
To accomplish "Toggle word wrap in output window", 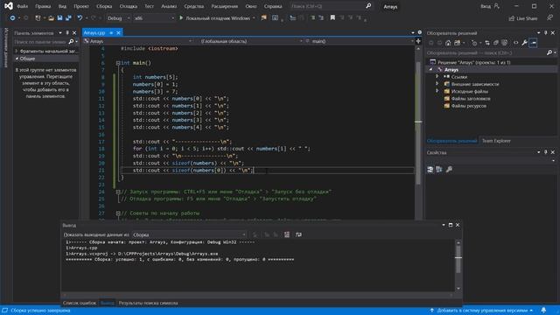I will coord(298,234).
